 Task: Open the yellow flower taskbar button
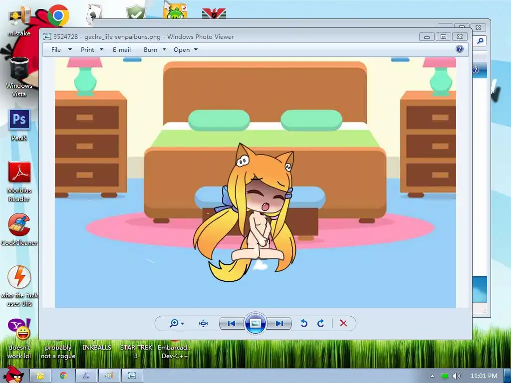click(x=40, y=376)
